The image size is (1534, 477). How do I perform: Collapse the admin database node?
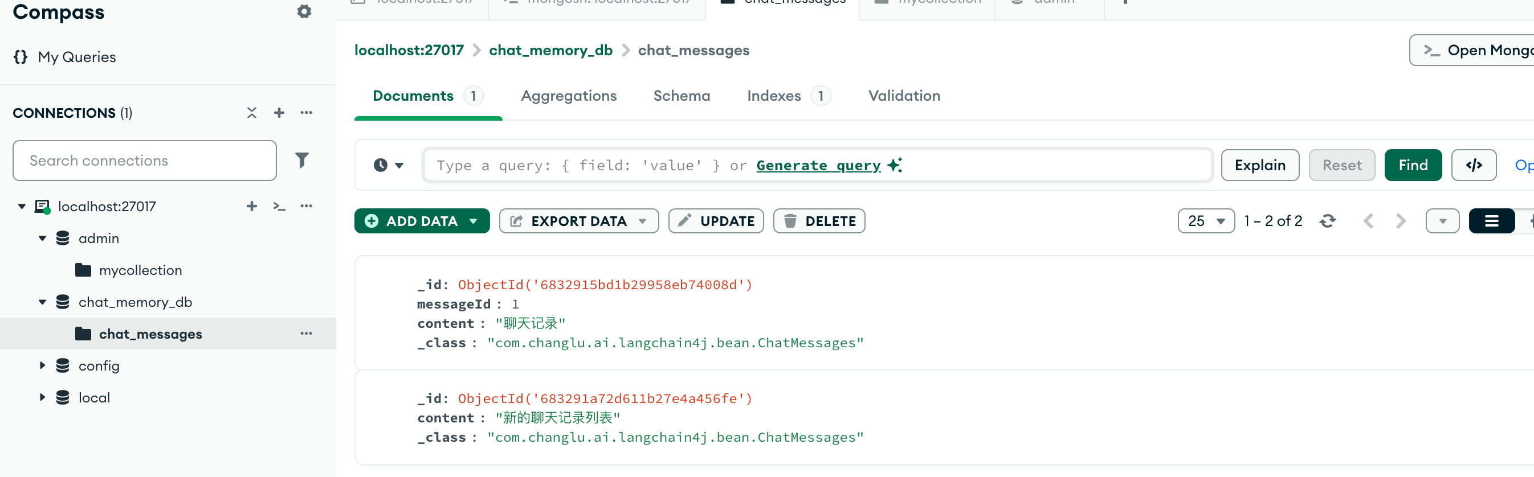42,238
